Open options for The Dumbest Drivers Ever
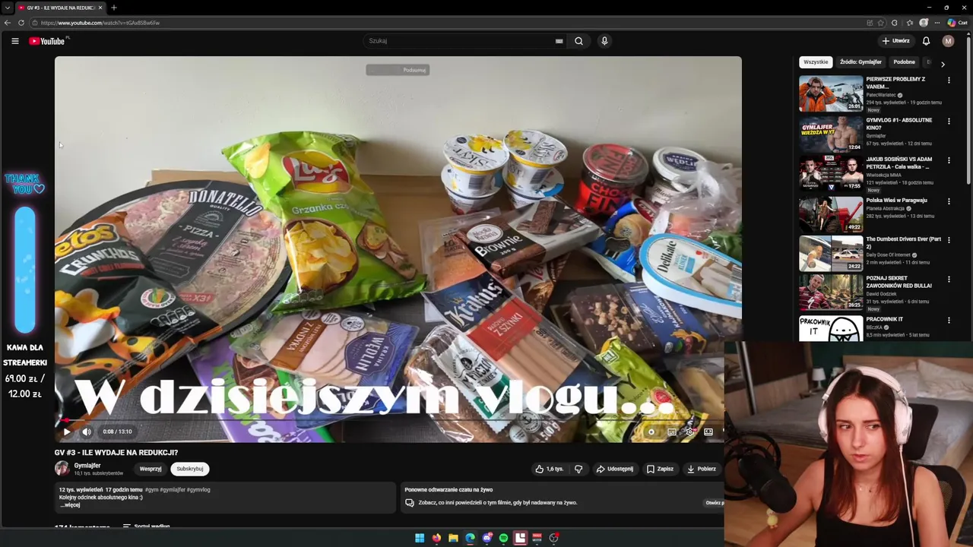 (x=949, y=241)
